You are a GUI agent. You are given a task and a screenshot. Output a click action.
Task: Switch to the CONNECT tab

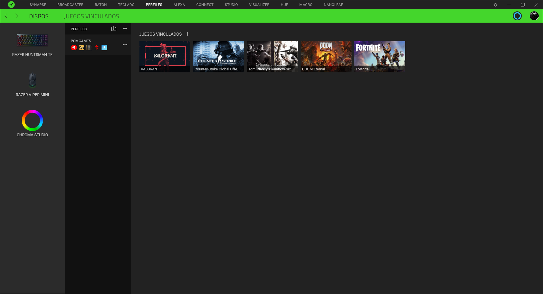(x=205, y=5)
